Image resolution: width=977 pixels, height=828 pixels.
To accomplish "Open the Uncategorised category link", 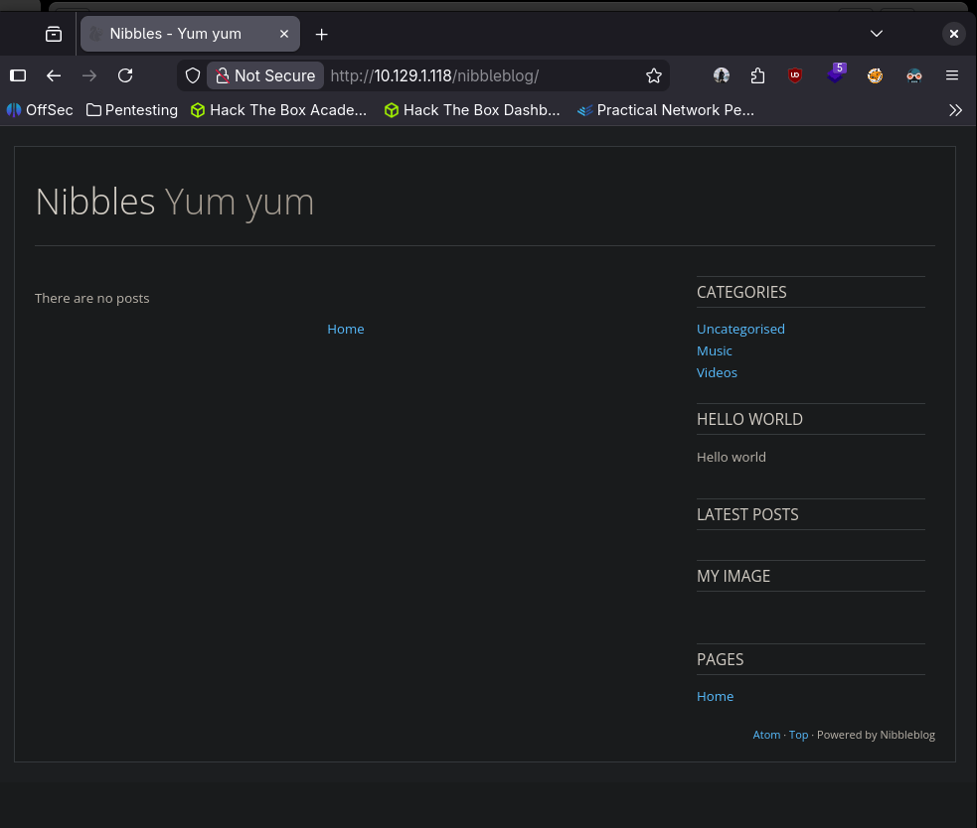I will 740,329.
